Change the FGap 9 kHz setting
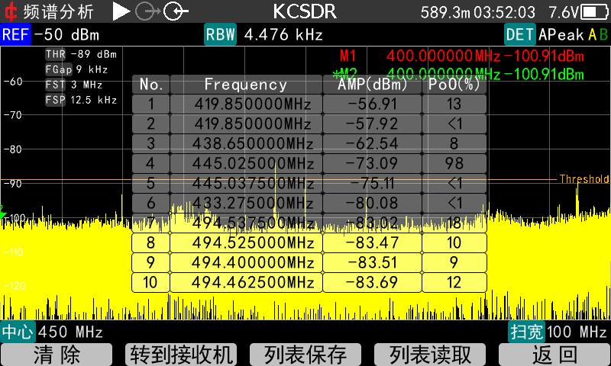 coord(77,69)
